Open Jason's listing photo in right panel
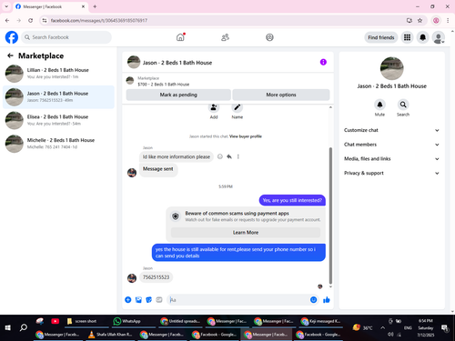 click(391, 68)
